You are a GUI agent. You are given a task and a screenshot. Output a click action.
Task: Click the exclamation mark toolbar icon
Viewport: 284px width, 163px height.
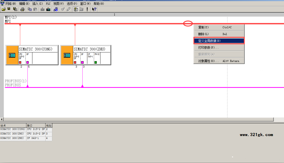pyautogui.click(x=87, y=9)
